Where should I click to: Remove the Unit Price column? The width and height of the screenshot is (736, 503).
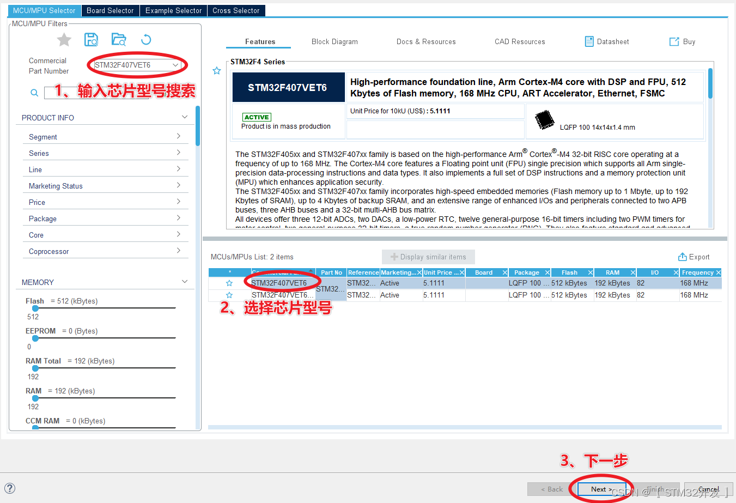point(462,272)
